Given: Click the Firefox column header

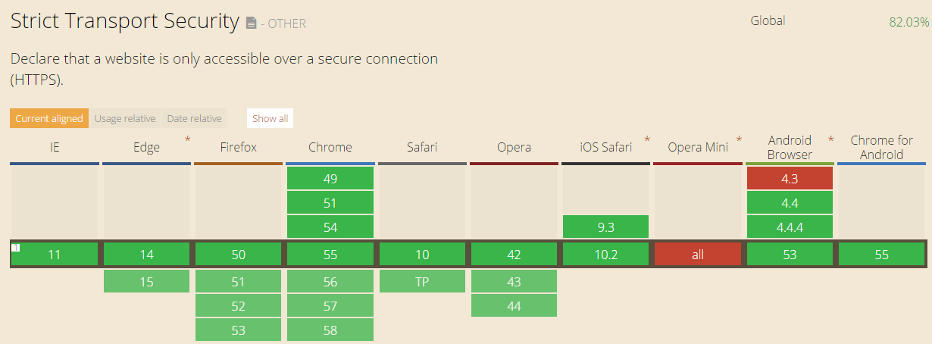Looking at the screenshot, I should point(238,147).
